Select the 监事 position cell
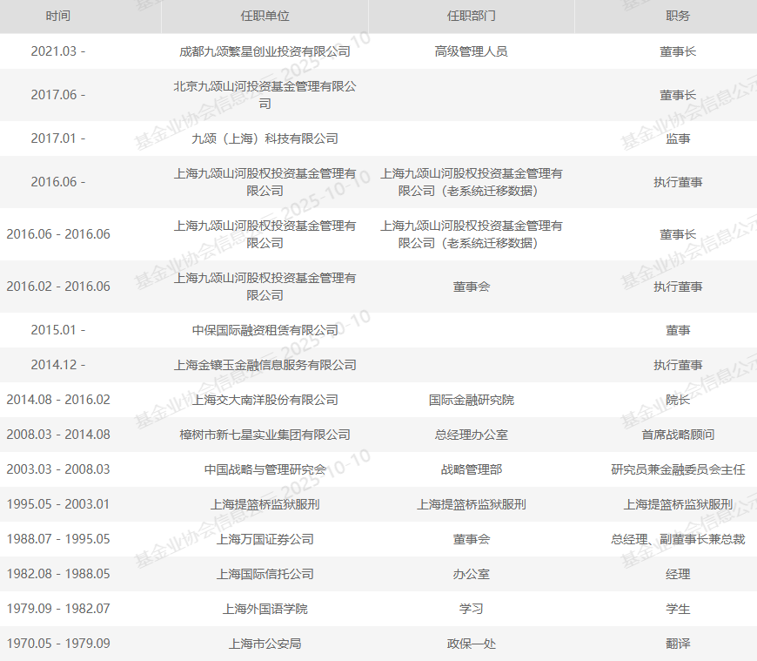 click(x=678, y=138)
